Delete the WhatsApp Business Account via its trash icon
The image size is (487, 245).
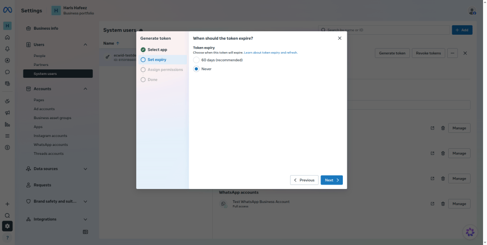(443, 204)
